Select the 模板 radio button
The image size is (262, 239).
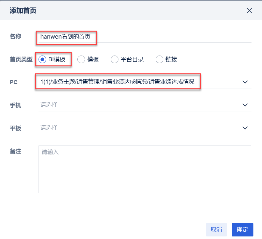point(81,59)
